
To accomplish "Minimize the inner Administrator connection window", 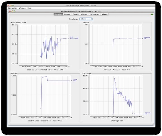I will 12,11.
